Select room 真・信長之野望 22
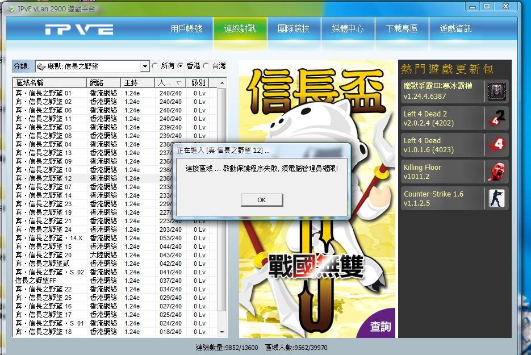 tap(115, 289)
